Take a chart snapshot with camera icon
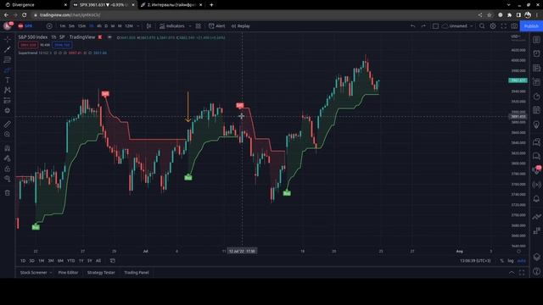 514,26
